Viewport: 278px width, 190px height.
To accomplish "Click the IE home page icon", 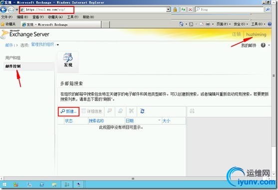I will pos(181,24).
